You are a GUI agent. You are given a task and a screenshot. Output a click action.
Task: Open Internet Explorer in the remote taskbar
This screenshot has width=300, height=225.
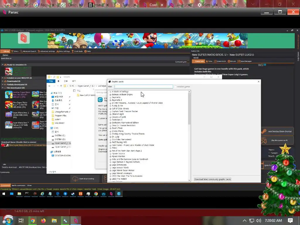[42, 194]
